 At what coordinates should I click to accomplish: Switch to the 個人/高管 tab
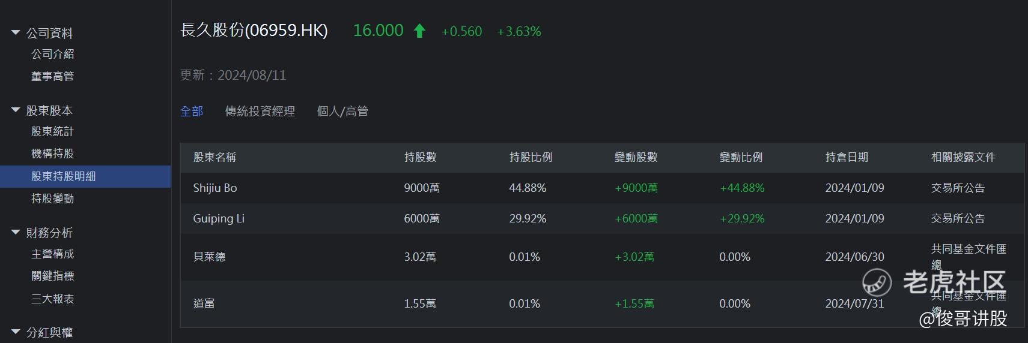pos(342,112)
